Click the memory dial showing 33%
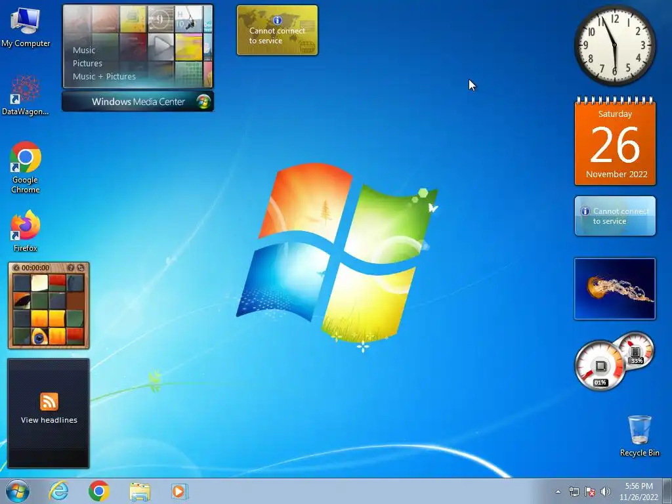Screen dimensions: 672x504 (x=636, y=351)
